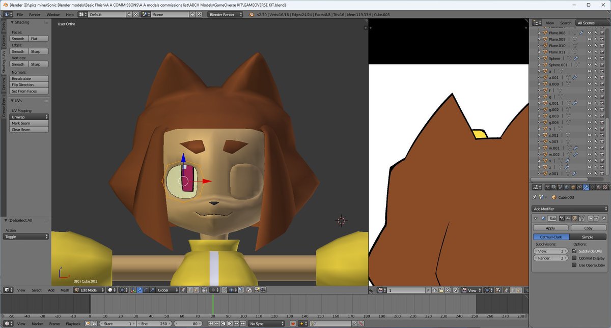This screenshot has height=328, width=611.
Task: Hide Plane.008 with its eye icon
Action: (589, 33)
